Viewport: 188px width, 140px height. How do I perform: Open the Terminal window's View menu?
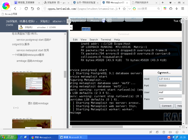pos(83,39)
